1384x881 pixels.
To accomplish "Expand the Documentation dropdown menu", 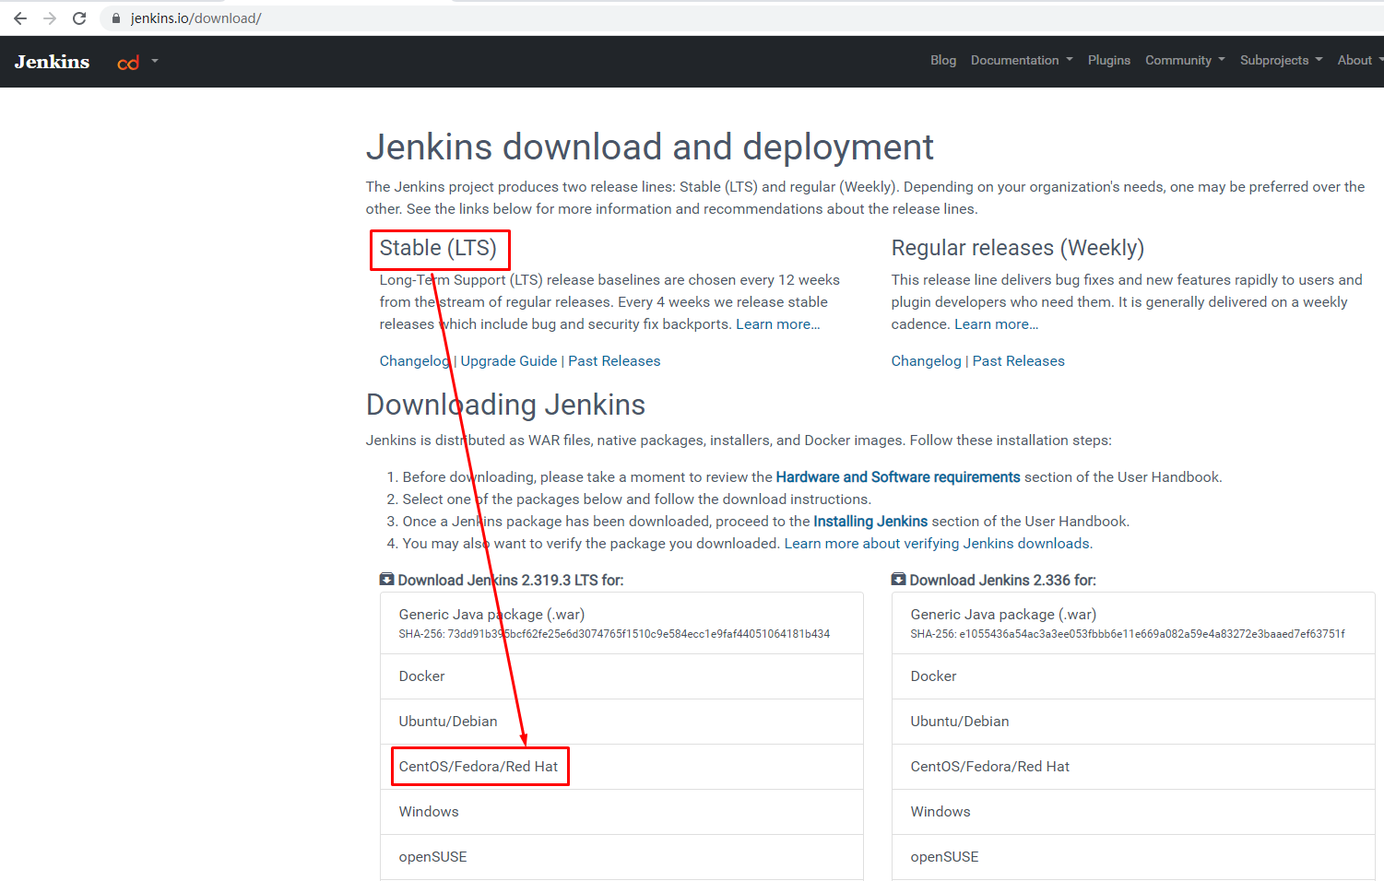I will [1021, 60].
